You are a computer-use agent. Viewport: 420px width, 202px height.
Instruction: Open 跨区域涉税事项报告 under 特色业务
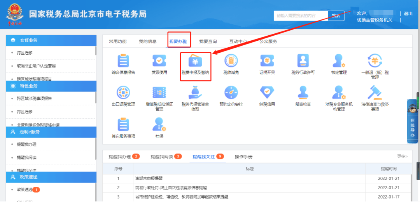(x=34, y=98)
